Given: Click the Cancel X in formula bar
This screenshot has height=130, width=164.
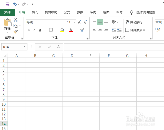Looking at the screenshot, I should [x=40, y=47].
